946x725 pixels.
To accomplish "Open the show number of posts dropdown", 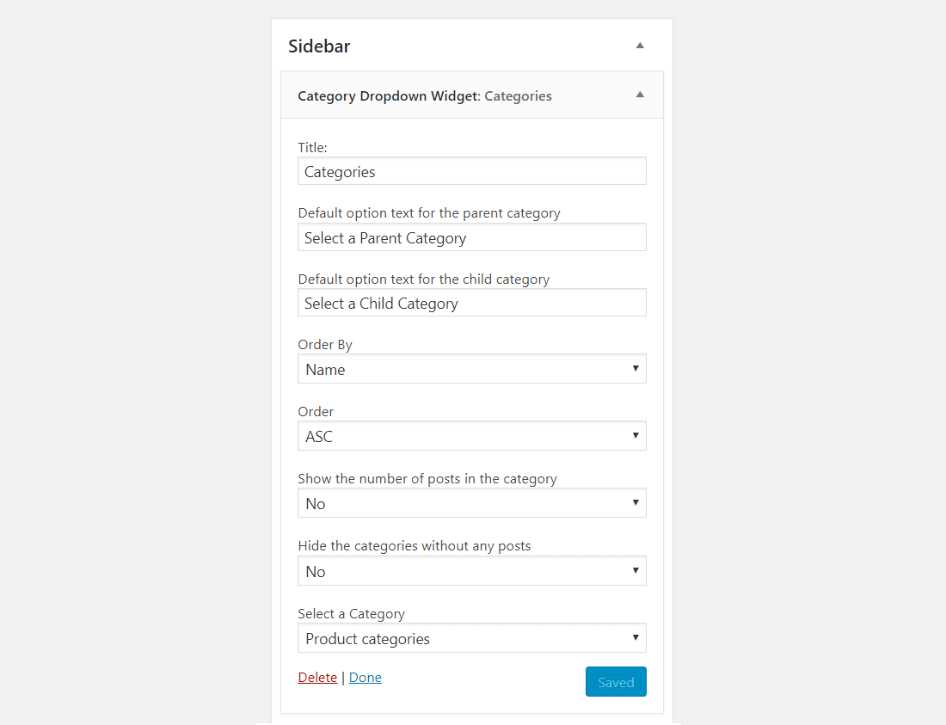I will pyautogui.click(x=471, y=503).
